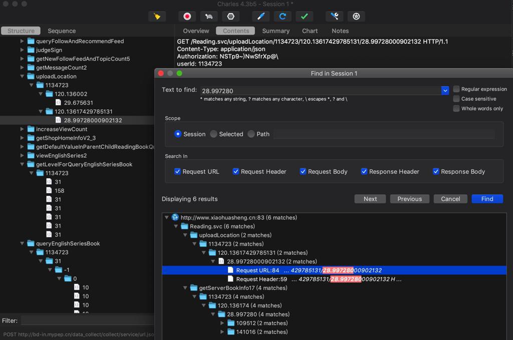Open the Contents tab
Viewport: 513px width, 340px height.
coord(235,31)
